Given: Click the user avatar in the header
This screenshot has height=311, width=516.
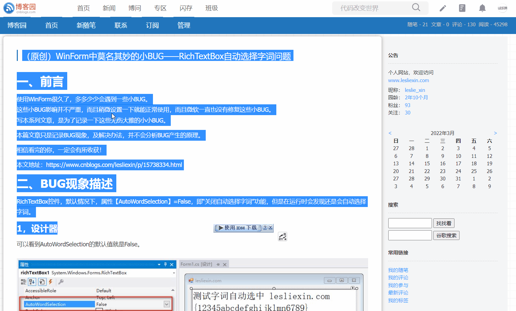Looking at the screenshot, I should pyautogui.click(x=502, y=8).
